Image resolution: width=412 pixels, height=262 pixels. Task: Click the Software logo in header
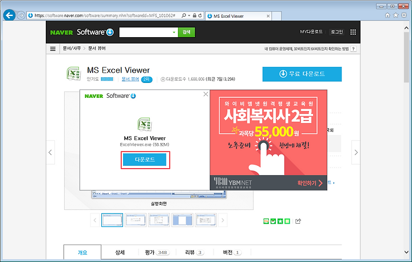95,32
